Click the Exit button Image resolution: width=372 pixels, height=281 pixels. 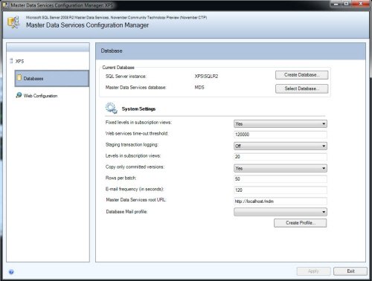coord(350,271)
